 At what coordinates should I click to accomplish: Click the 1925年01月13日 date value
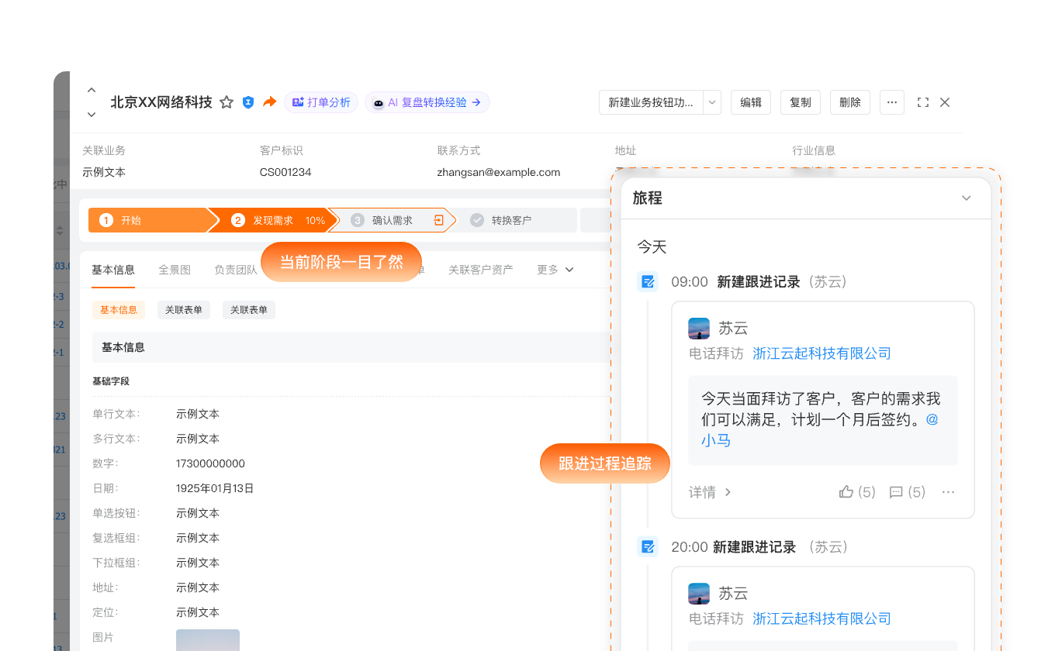click(215, 488)
